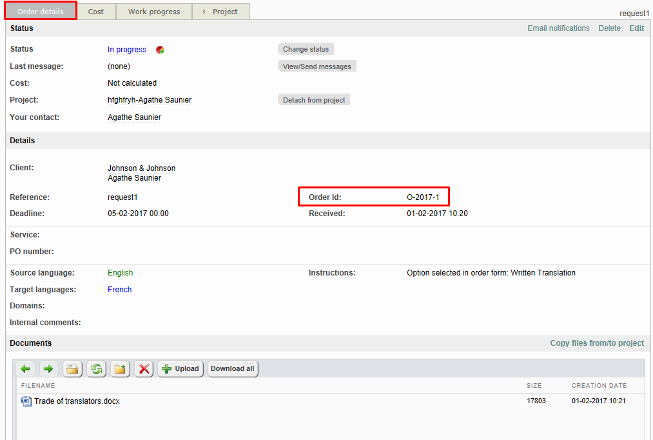Click the Edit link in Status header
The height and width of the screenshot is (440, 653).
(x=636, y=28)
